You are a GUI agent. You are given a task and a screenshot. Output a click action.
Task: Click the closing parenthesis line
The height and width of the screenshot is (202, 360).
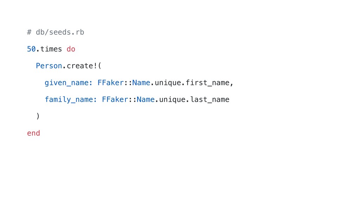[x=38, y=116]
